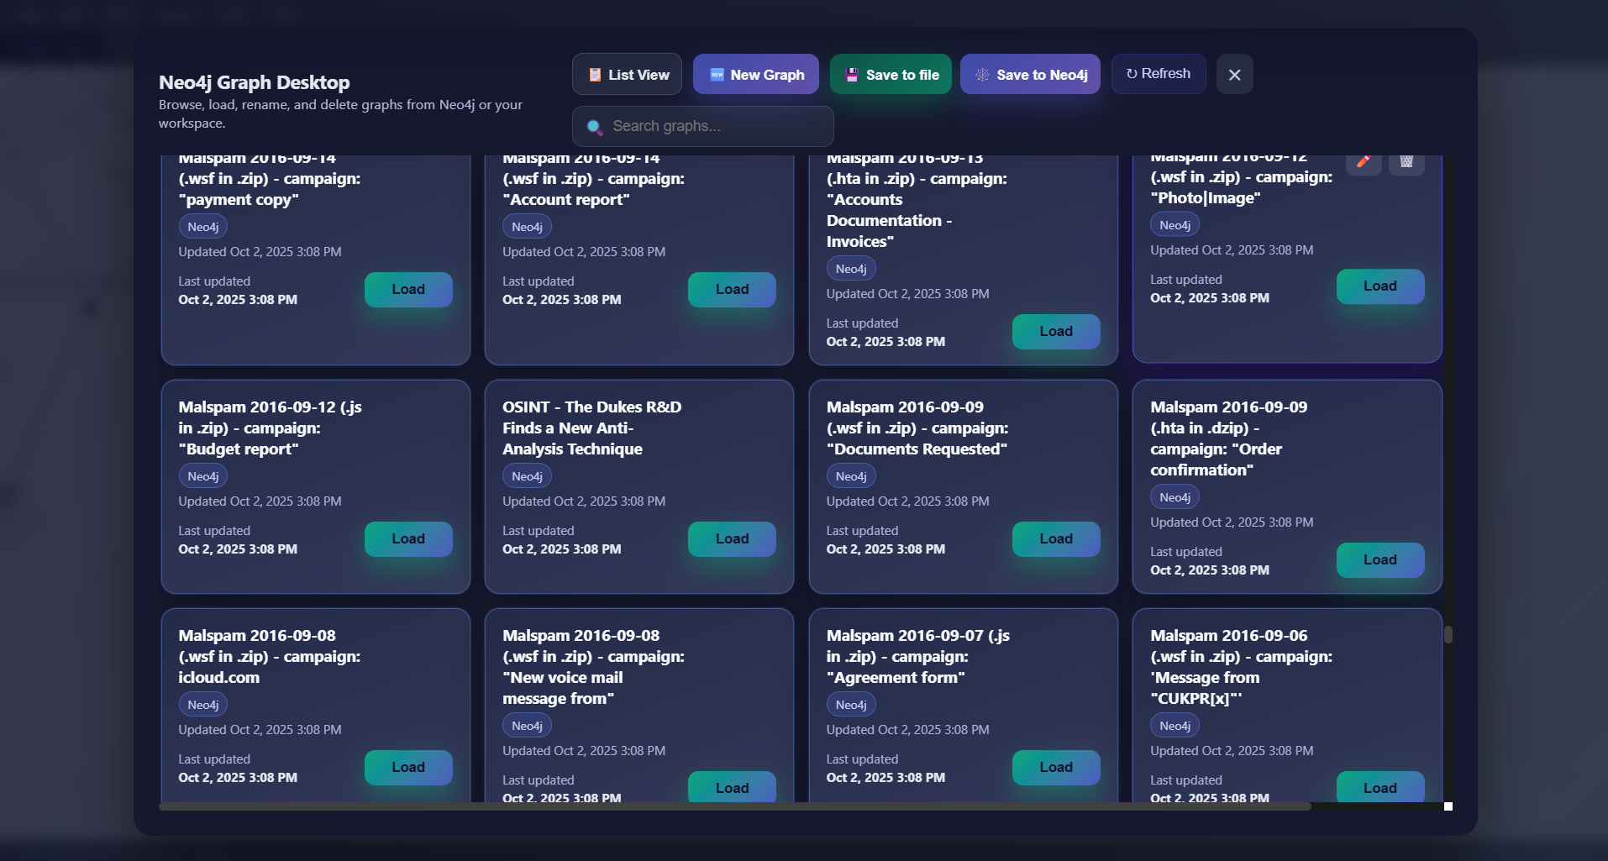The image size is (1608, 861).
Task: Load the "New voice mail message from" graph
Action: coord(732,787)
